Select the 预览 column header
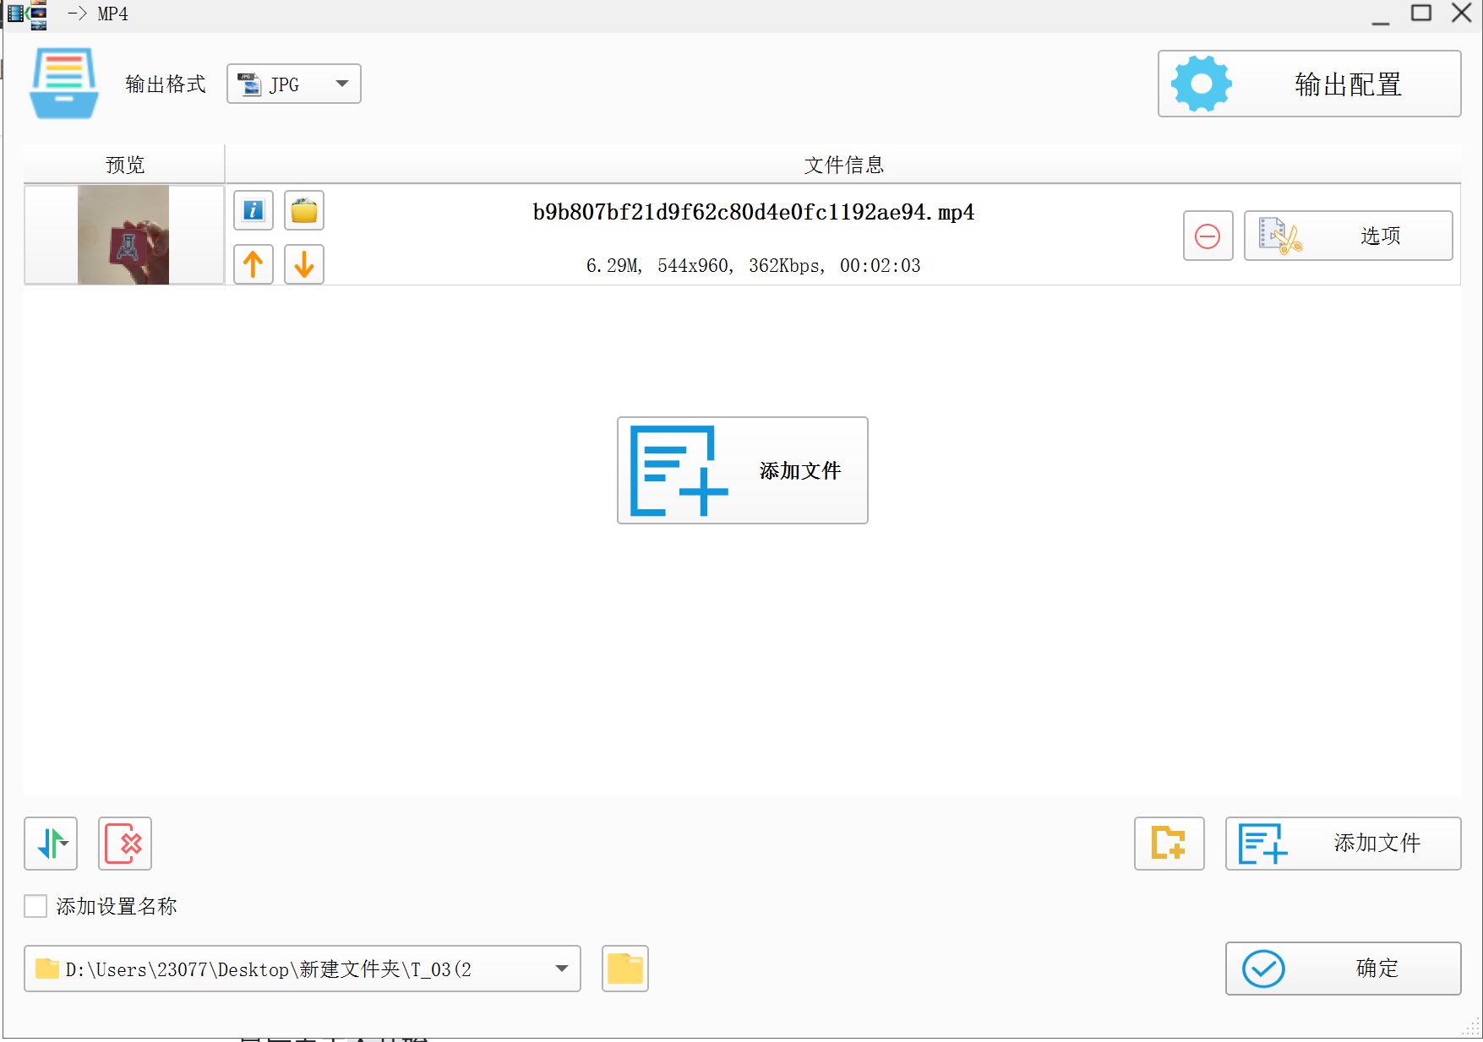 [124, 165]
